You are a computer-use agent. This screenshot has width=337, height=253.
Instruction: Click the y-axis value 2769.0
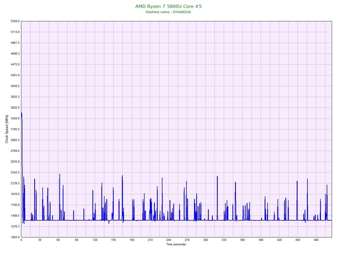click(15, 151)
